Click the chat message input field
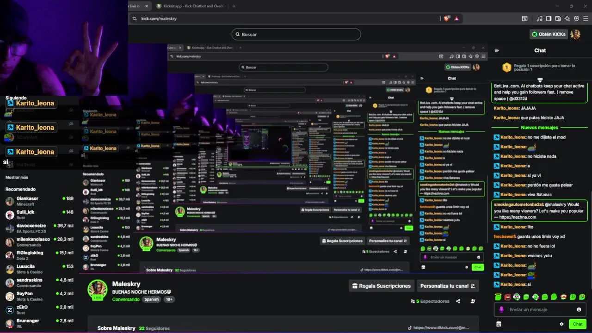Screen dimensions: 592x333 coord(540,309)
